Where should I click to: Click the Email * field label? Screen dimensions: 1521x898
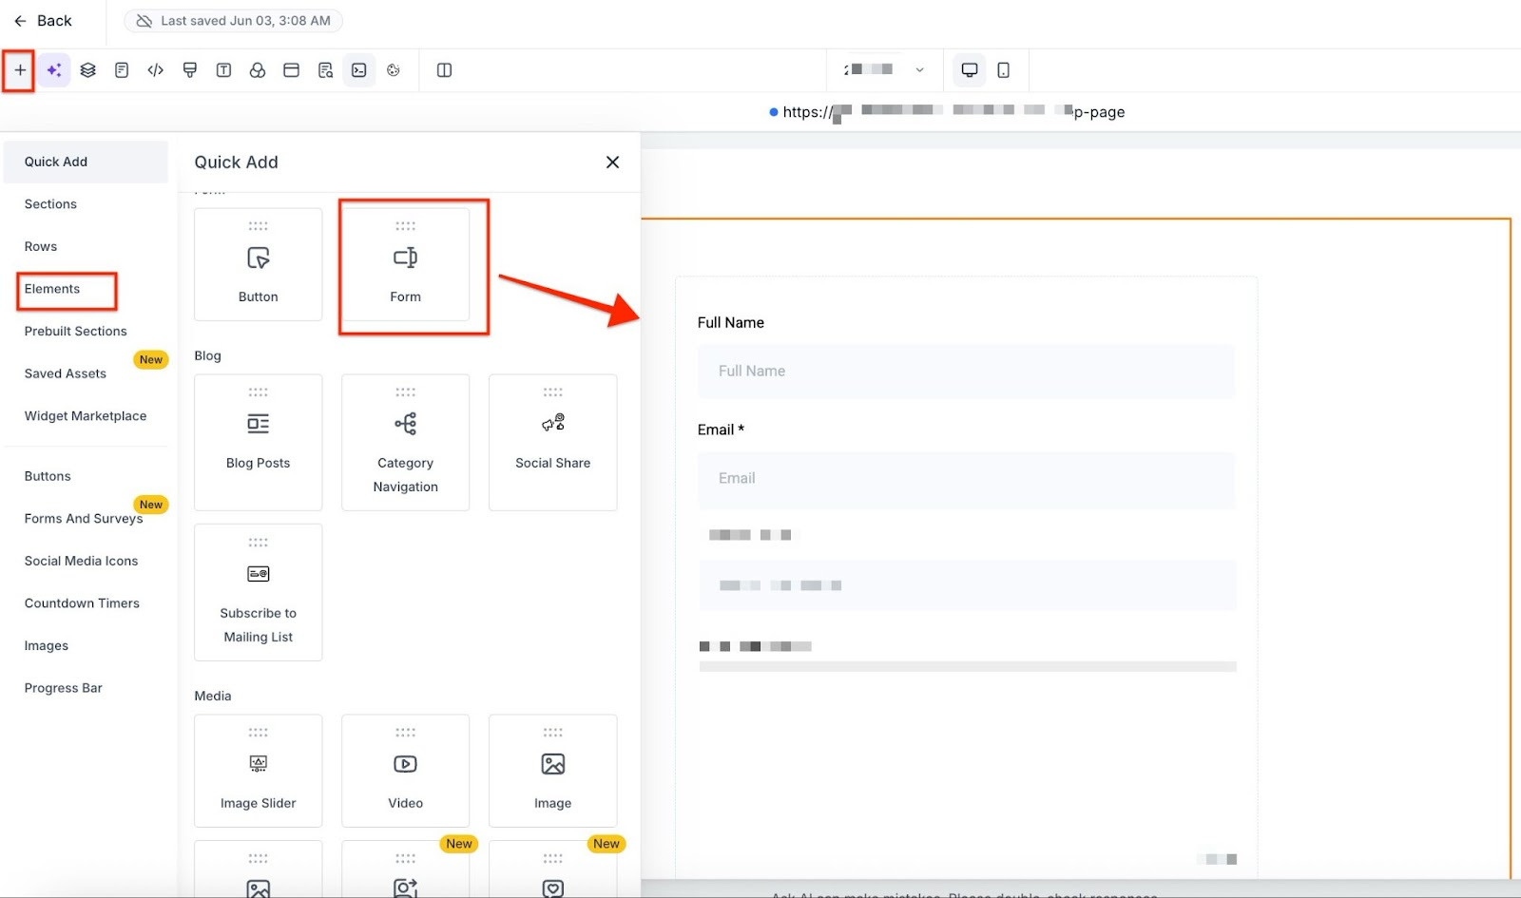(x=721, y=430)
